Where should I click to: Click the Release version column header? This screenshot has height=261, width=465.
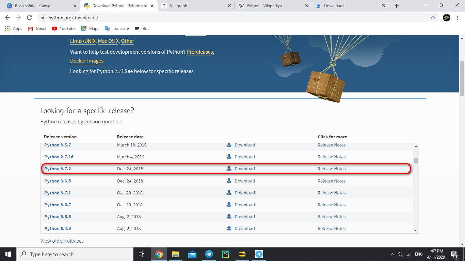[60, 137]
